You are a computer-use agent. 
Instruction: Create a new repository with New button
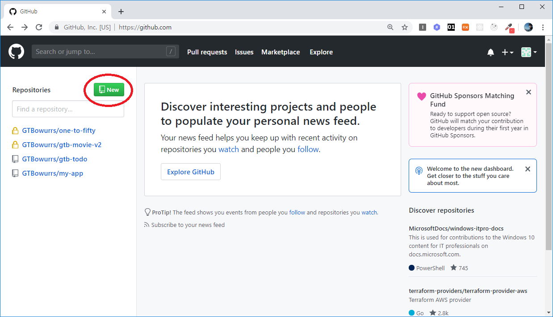coord(109,90)
